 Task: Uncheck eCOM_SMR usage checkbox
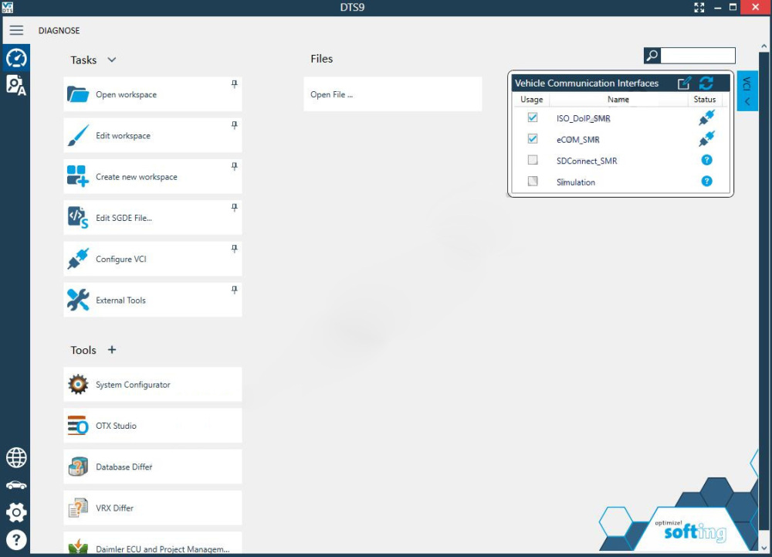click(532, 138)
